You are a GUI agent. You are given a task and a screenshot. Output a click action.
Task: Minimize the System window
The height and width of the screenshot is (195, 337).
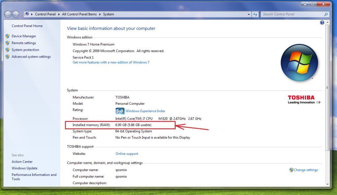(x=305, y=4)
